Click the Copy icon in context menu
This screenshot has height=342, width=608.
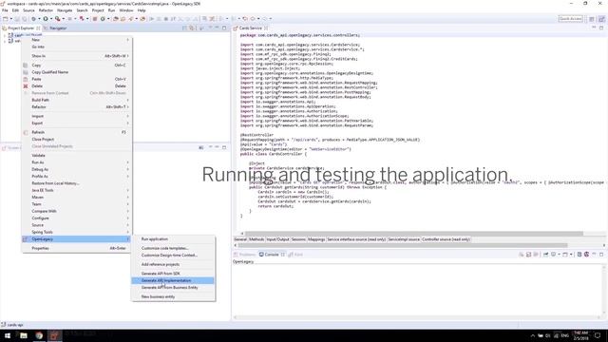26,66
